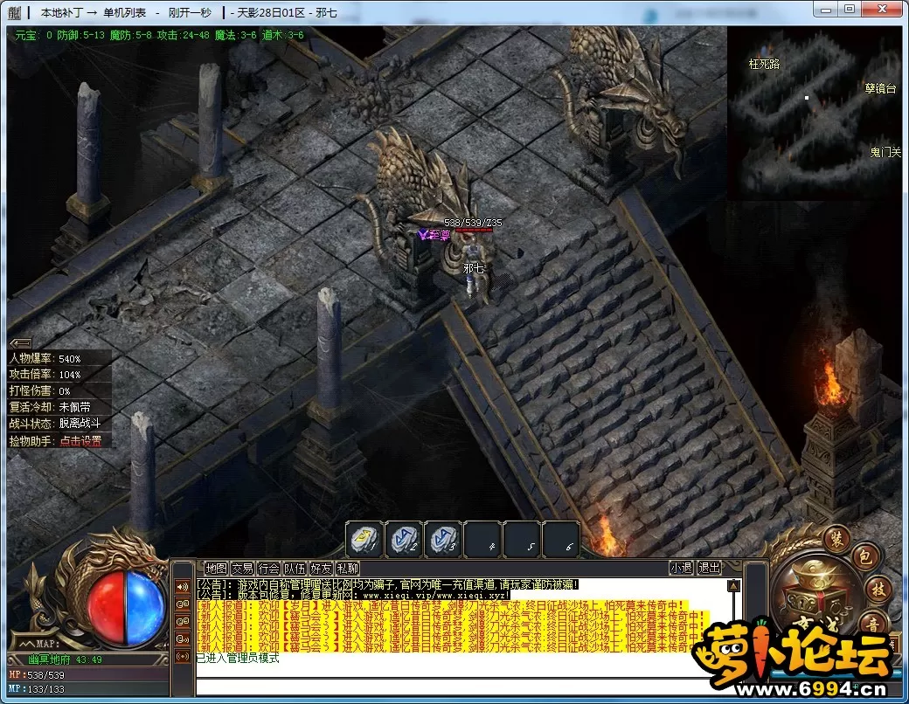Click the 攻击:24-48 stat in top bar
This screenshot has height=704, width=909.
[184, 35]
